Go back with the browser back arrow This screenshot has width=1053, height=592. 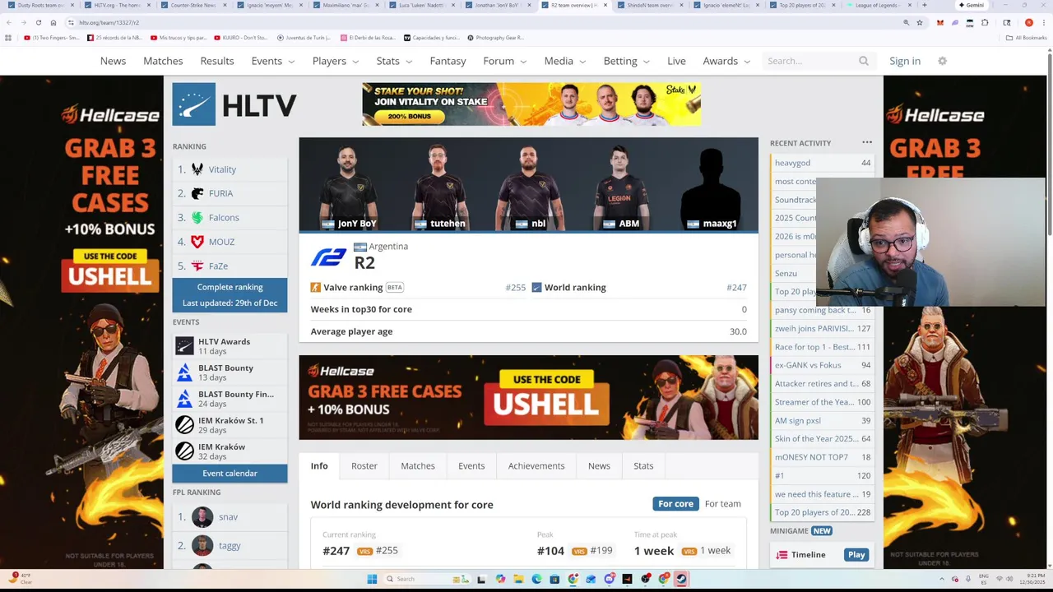pyautogui.click(x=8, y=23)
